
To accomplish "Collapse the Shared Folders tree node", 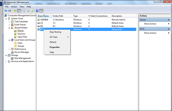I will point(9,28).
